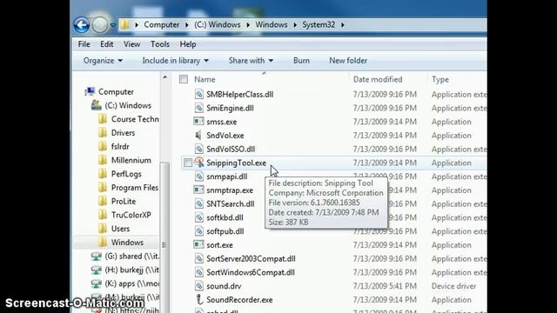557x313 pixels.
Task: Click System32 in the address breadcrumb
Action: (319, 24)
